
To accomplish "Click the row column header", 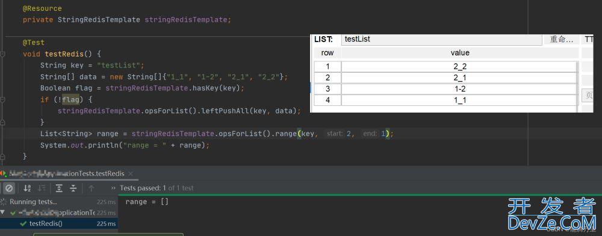I will [327, 53].
